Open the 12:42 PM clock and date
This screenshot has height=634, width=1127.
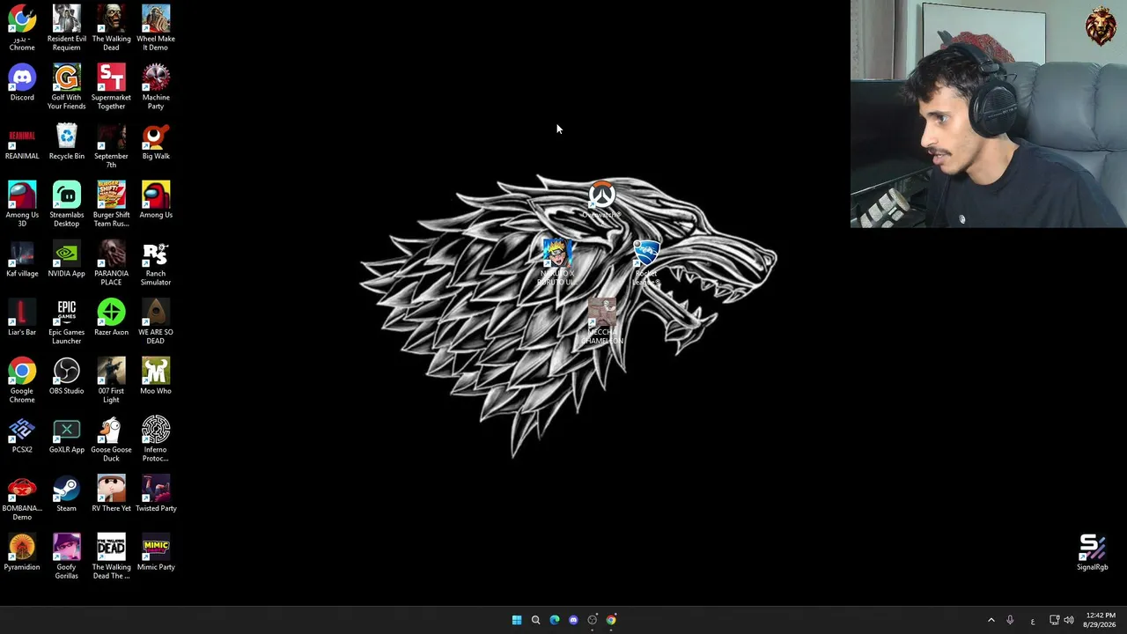click(1101, 620)
